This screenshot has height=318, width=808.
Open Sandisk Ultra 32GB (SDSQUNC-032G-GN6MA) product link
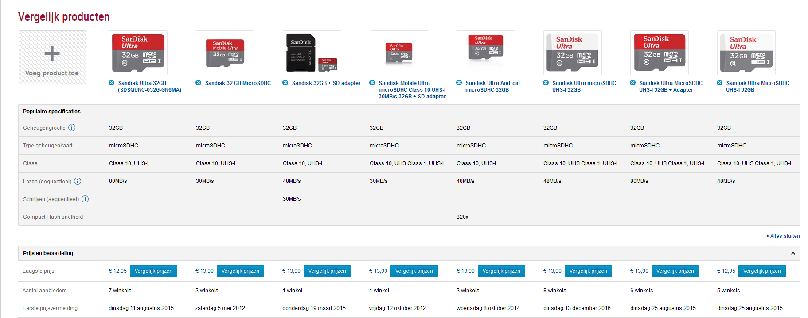pyautogui.click(x=150, y=86)
